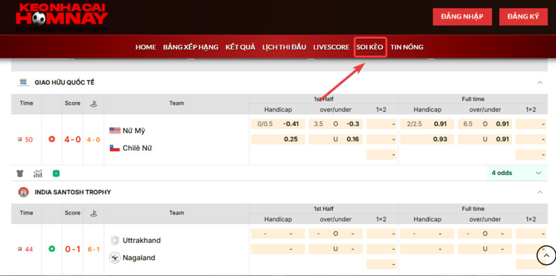Select the Soi Kèo menu item
Image resolution: width=556 pixels, height=276 pixels.
tap(370, 47)
